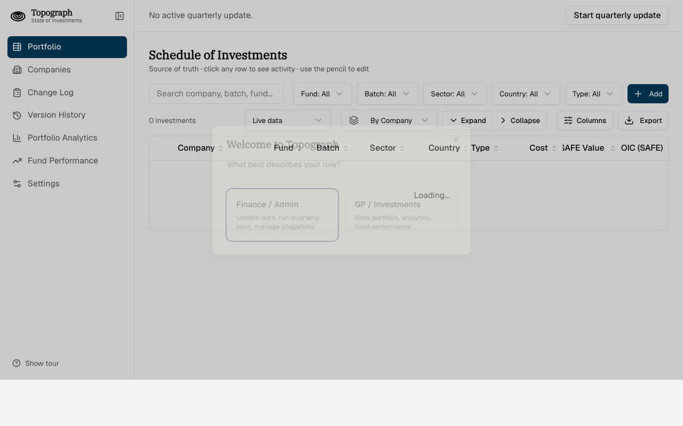Expand the Live data dropdown
This screenshot has width=683, height=426.
(288, 120)
